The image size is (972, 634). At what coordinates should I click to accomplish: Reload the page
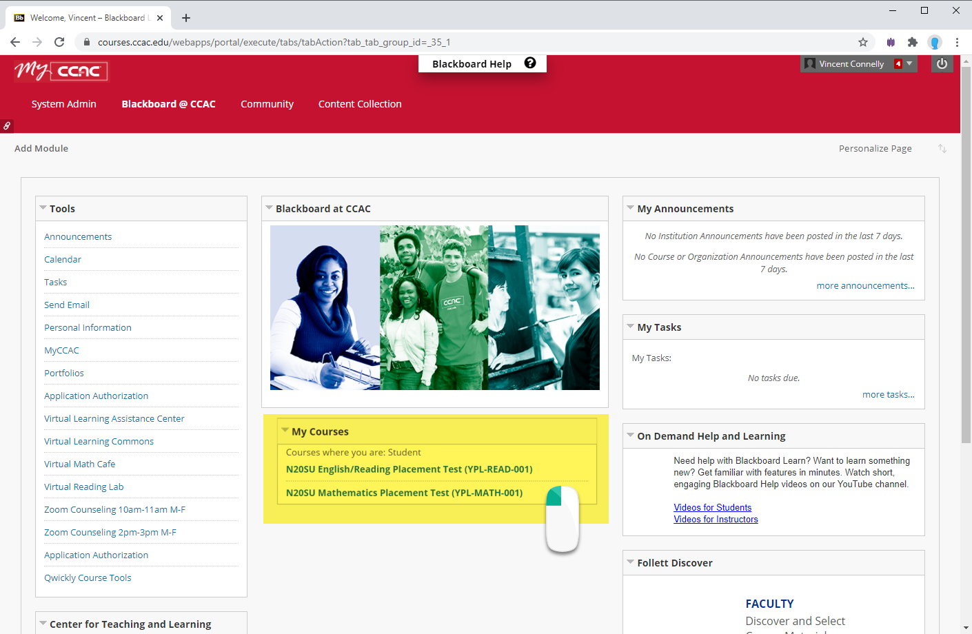coord(59,42)
